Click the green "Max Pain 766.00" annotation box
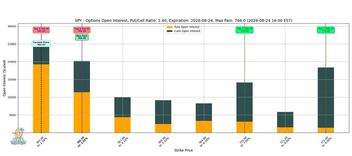The image size is (352, 156). pos(82,37)
